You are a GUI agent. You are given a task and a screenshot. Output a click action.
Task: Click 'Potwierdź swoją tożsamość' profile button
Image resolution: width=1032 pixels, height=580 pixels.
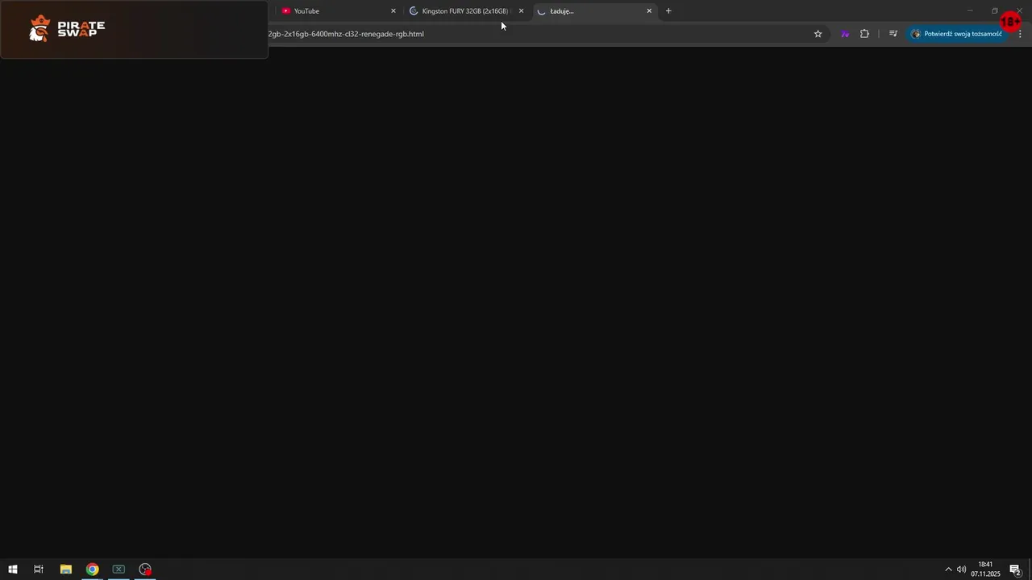(956, 34)
